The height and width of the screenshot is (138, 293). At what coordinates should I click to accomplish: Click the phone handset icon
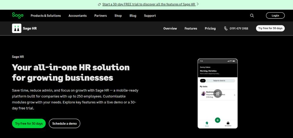tap(226, 28)
